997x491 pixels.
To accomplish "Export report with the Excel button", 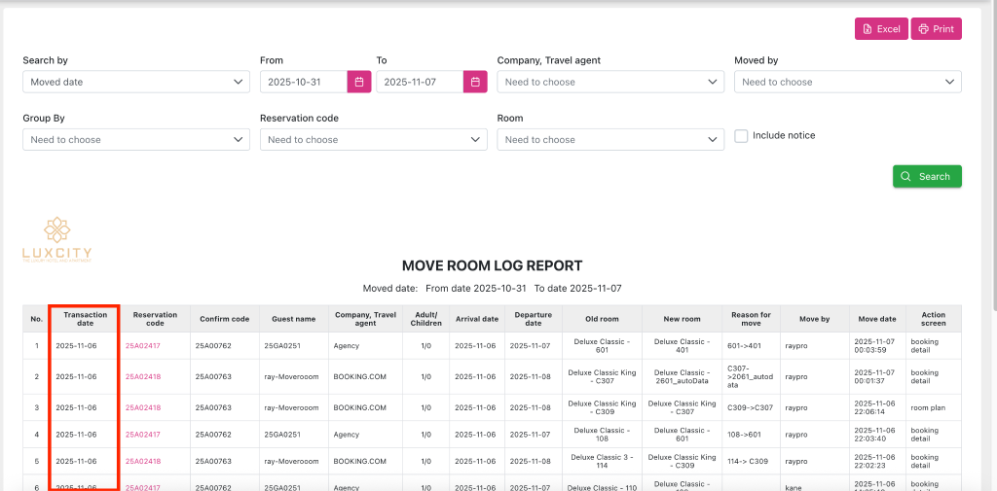I will coord(881,29).
